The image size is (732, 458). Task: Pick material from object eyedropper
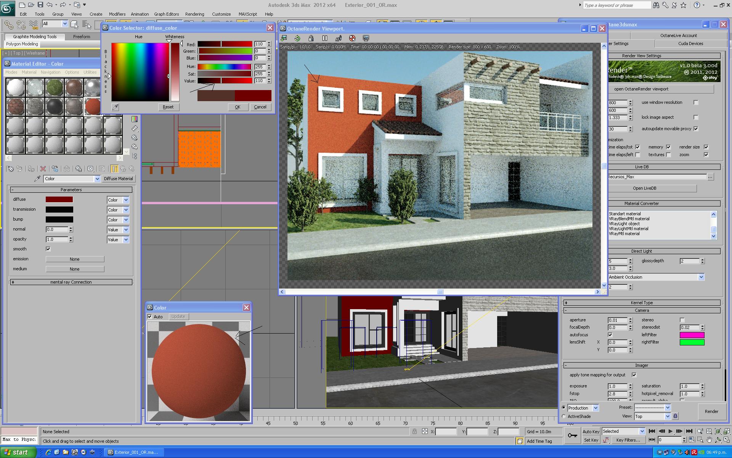pyautogui.click(x=37, y=179)
